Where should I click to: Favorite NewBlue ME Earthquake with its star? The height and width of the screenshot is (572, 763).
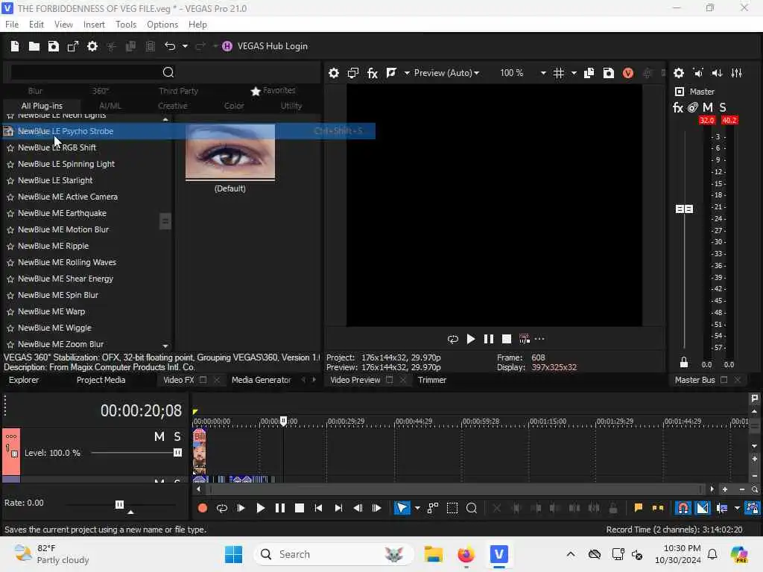coord(10,214)
